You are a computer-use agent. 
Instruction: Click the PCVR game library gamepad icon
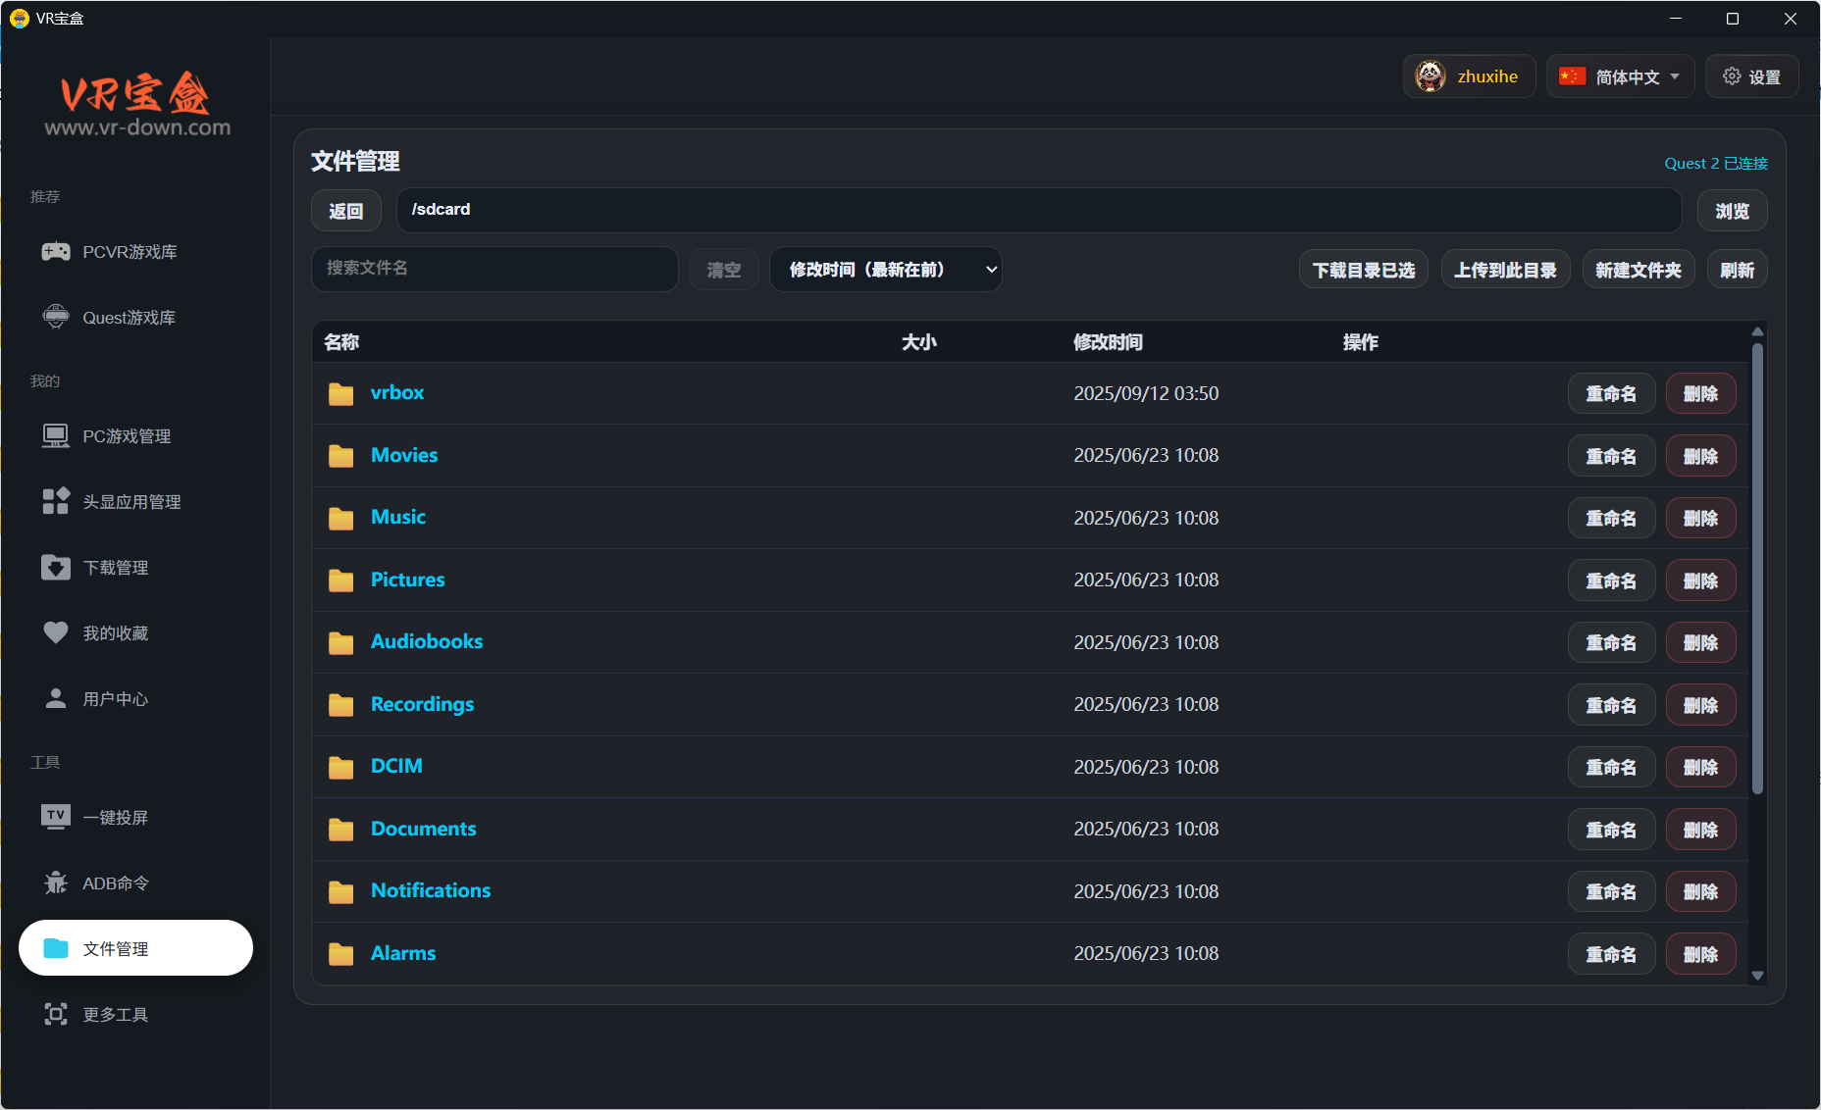[56, 252]
